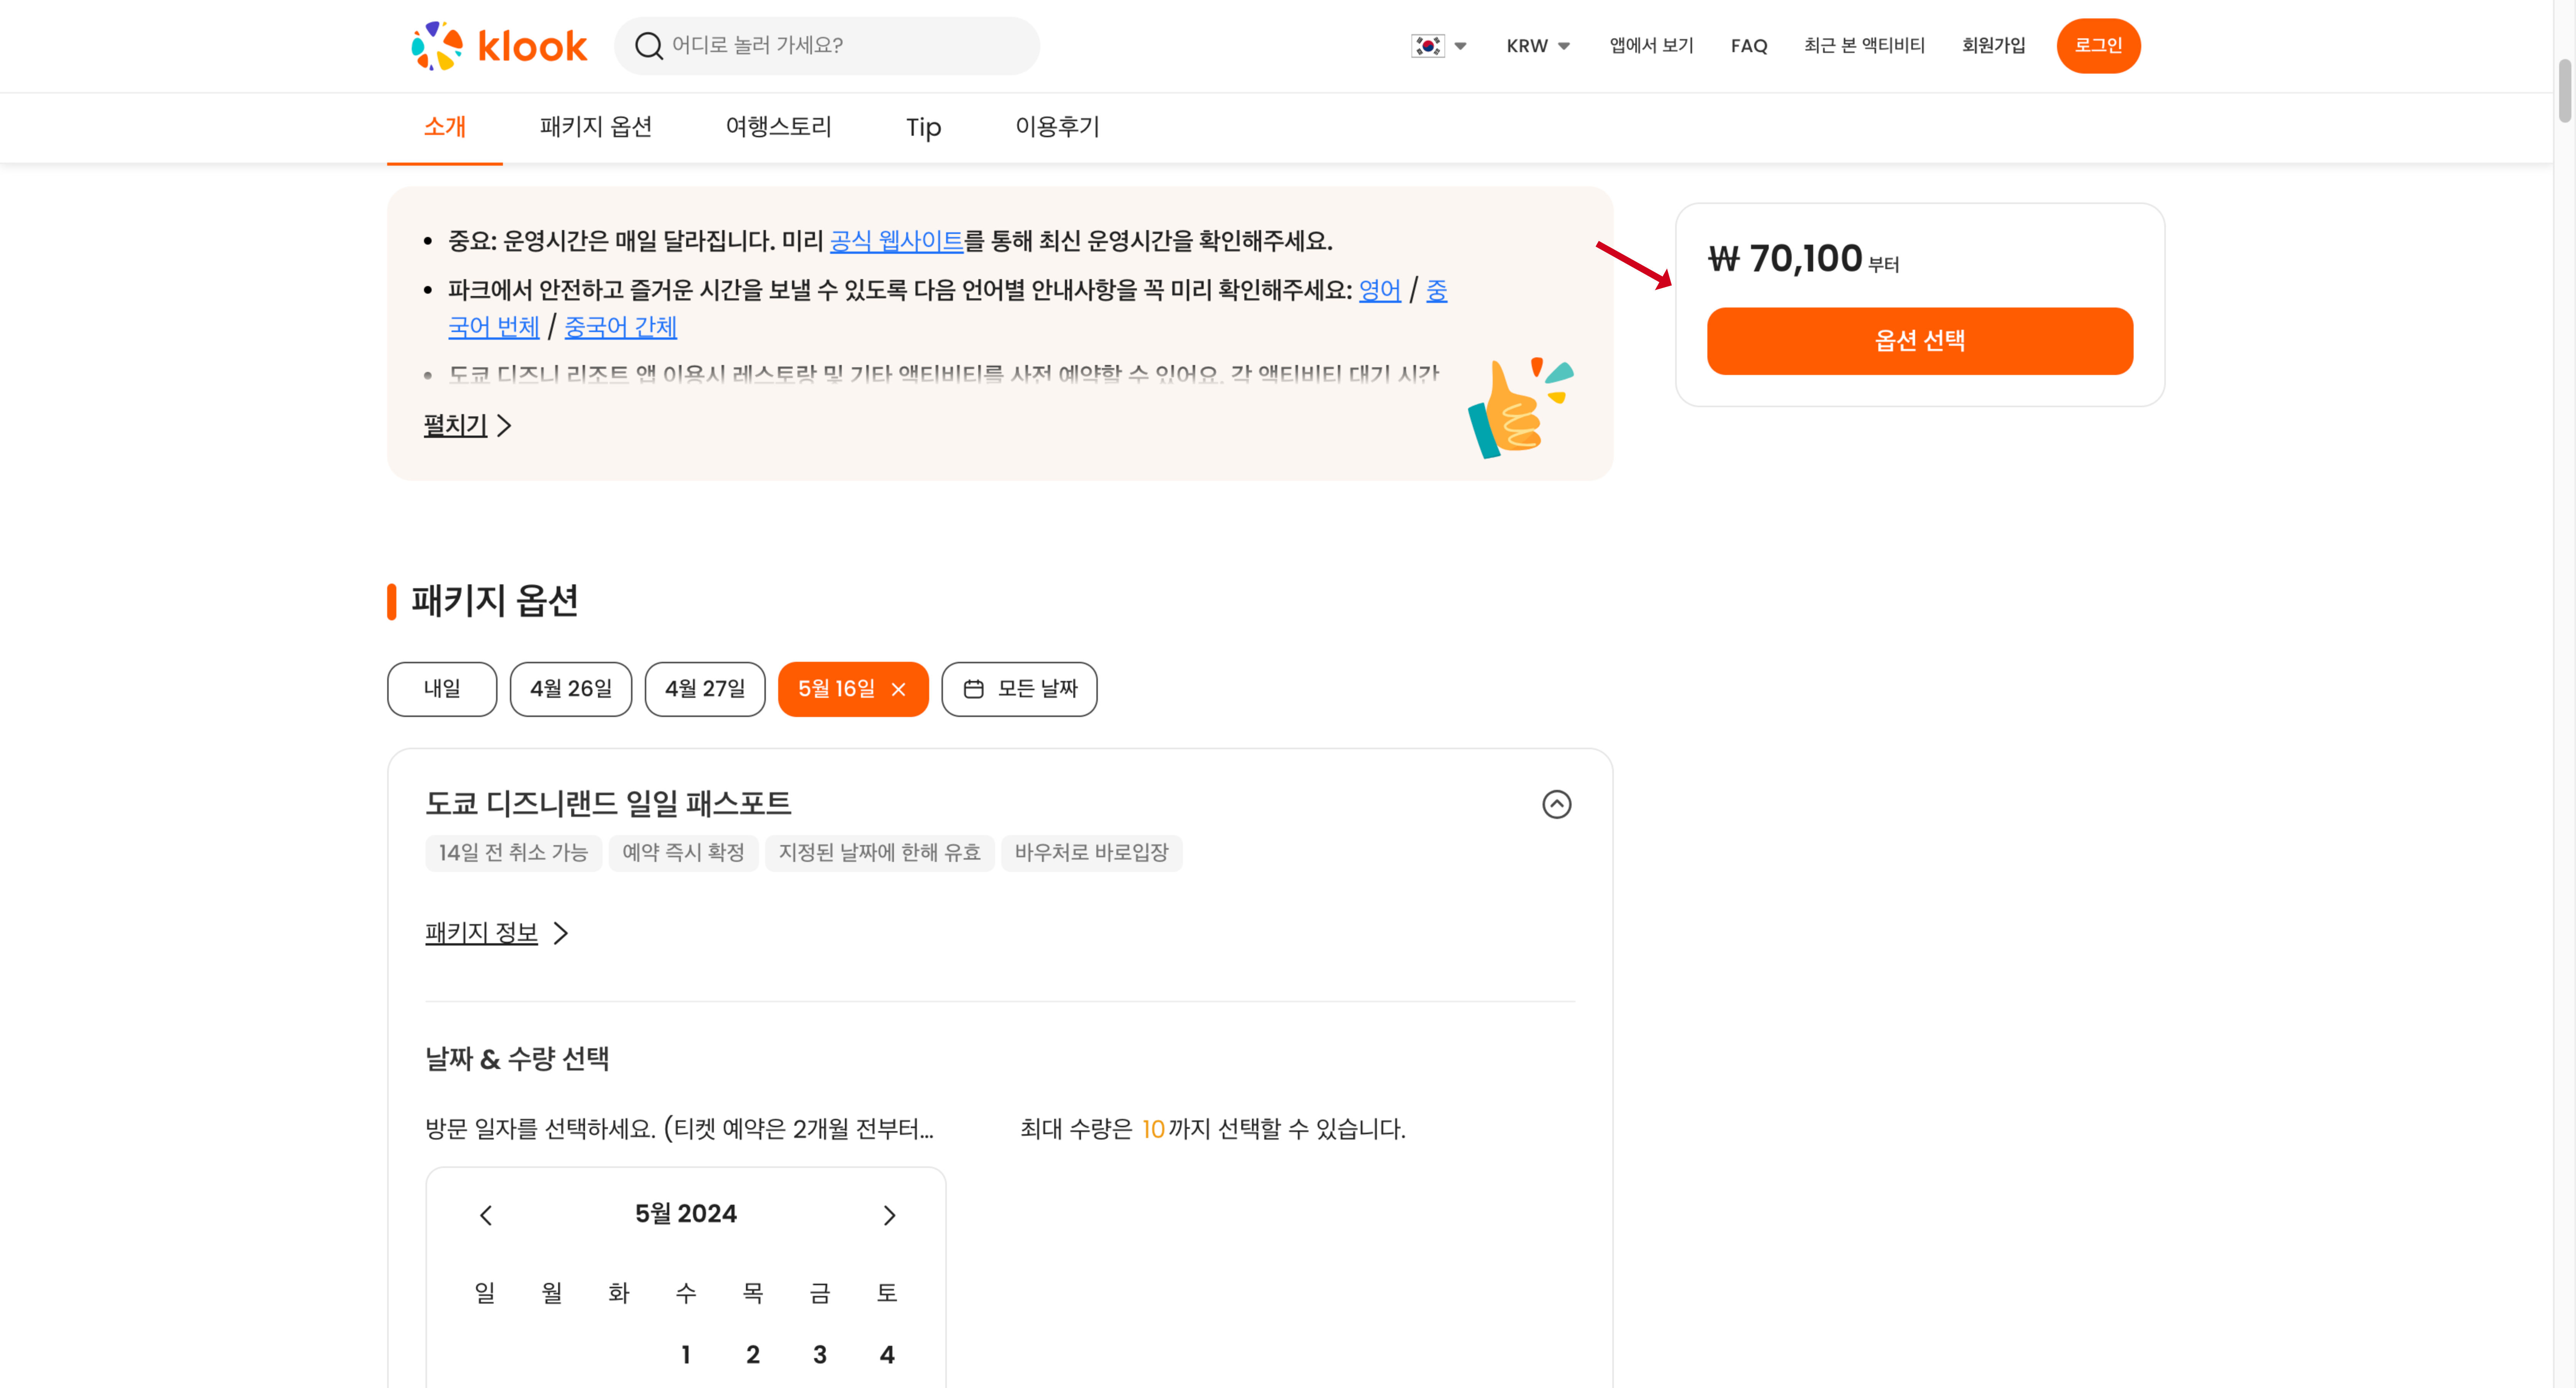Go to next month in calendar
Image resolution: width=2576 pixels, height=1388 pixels.
[889, 1215]
